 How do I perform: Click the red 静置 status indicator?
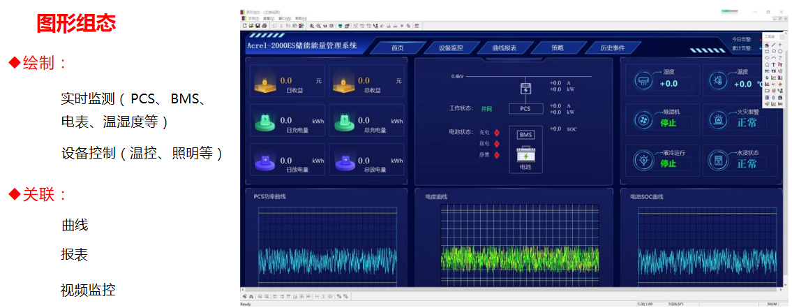497,155
